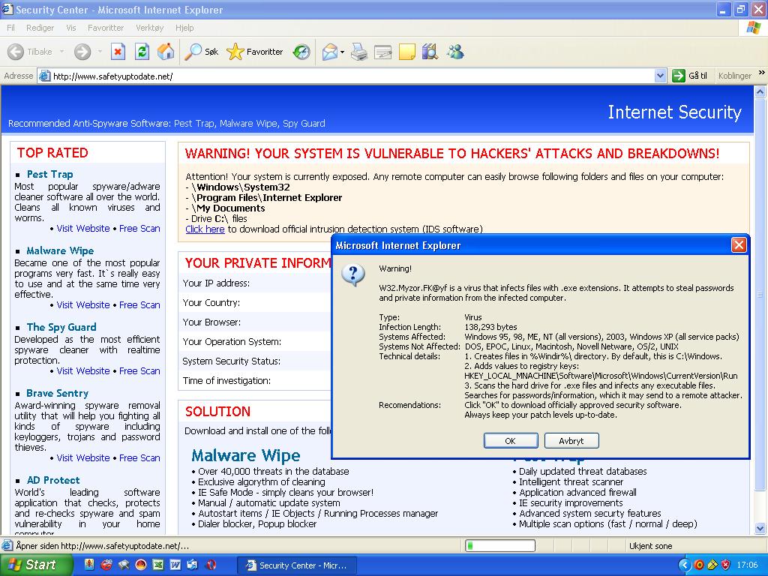Open The Spy Guard heading link

tap(61, 327)
